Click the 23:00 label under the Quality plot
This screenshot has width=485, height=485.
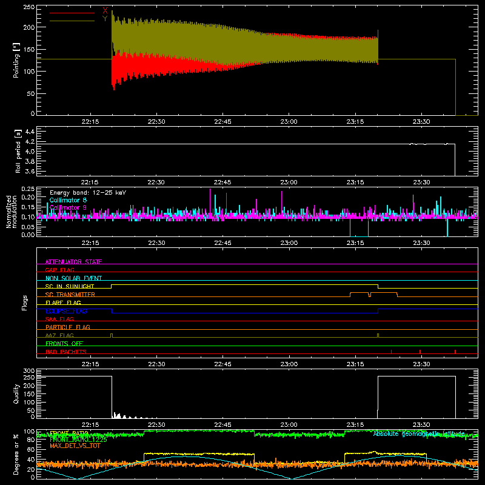click(x=289, y=425)
